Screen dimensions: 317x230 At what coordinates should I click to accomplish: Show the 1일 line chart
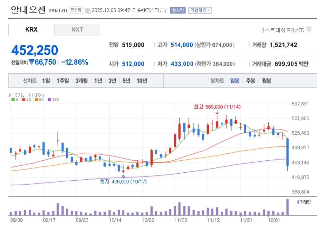(46, 81)
